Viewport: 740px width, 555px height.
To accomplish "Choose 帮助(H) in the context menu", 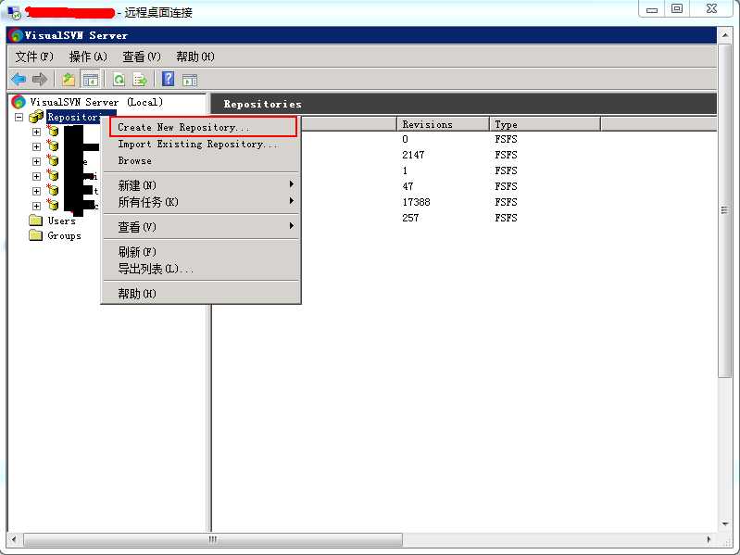I will (x=202, y=294).
